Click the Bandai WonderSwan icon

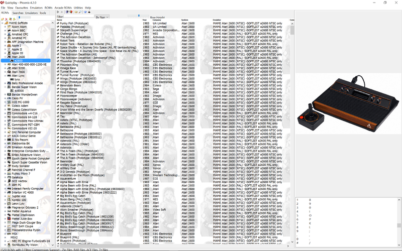coord(9,94)
